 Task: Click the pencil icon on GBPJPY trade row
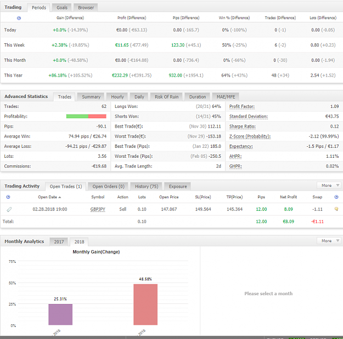click(x=9, y=209)
